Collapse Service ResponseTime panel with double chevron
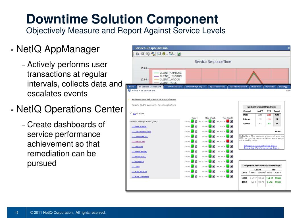This screenshot has width=291, height=218. [x=289, y=48]
